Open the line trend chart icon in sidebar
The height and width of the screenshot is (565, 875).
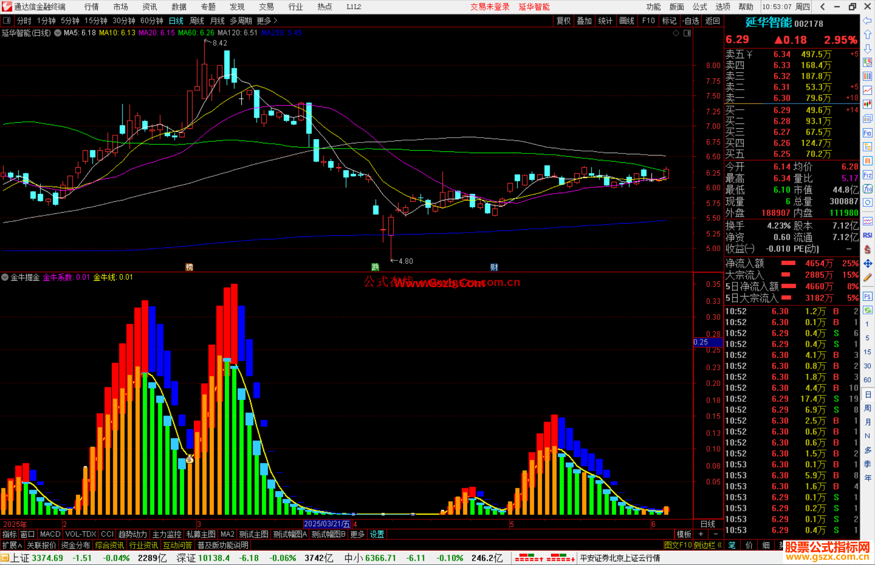(x=867, y=90)
